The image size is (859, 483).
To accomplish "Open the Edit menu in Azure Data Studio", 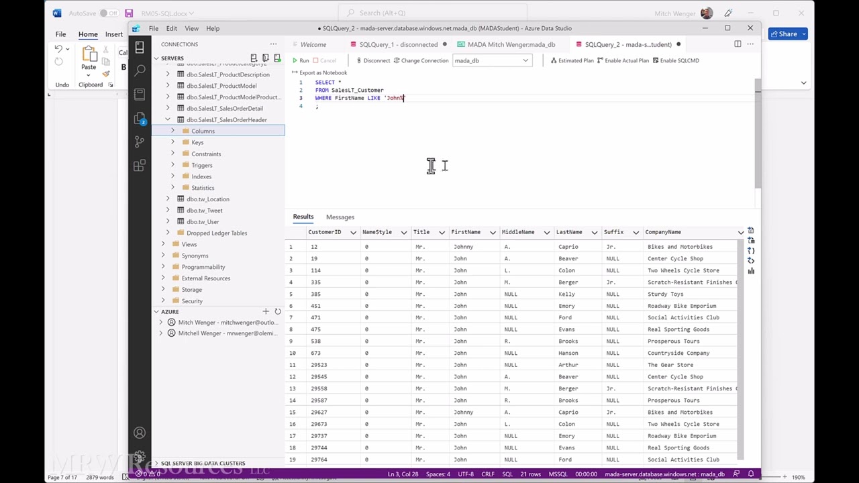I will pyautogui.click(x=172, y=28).
